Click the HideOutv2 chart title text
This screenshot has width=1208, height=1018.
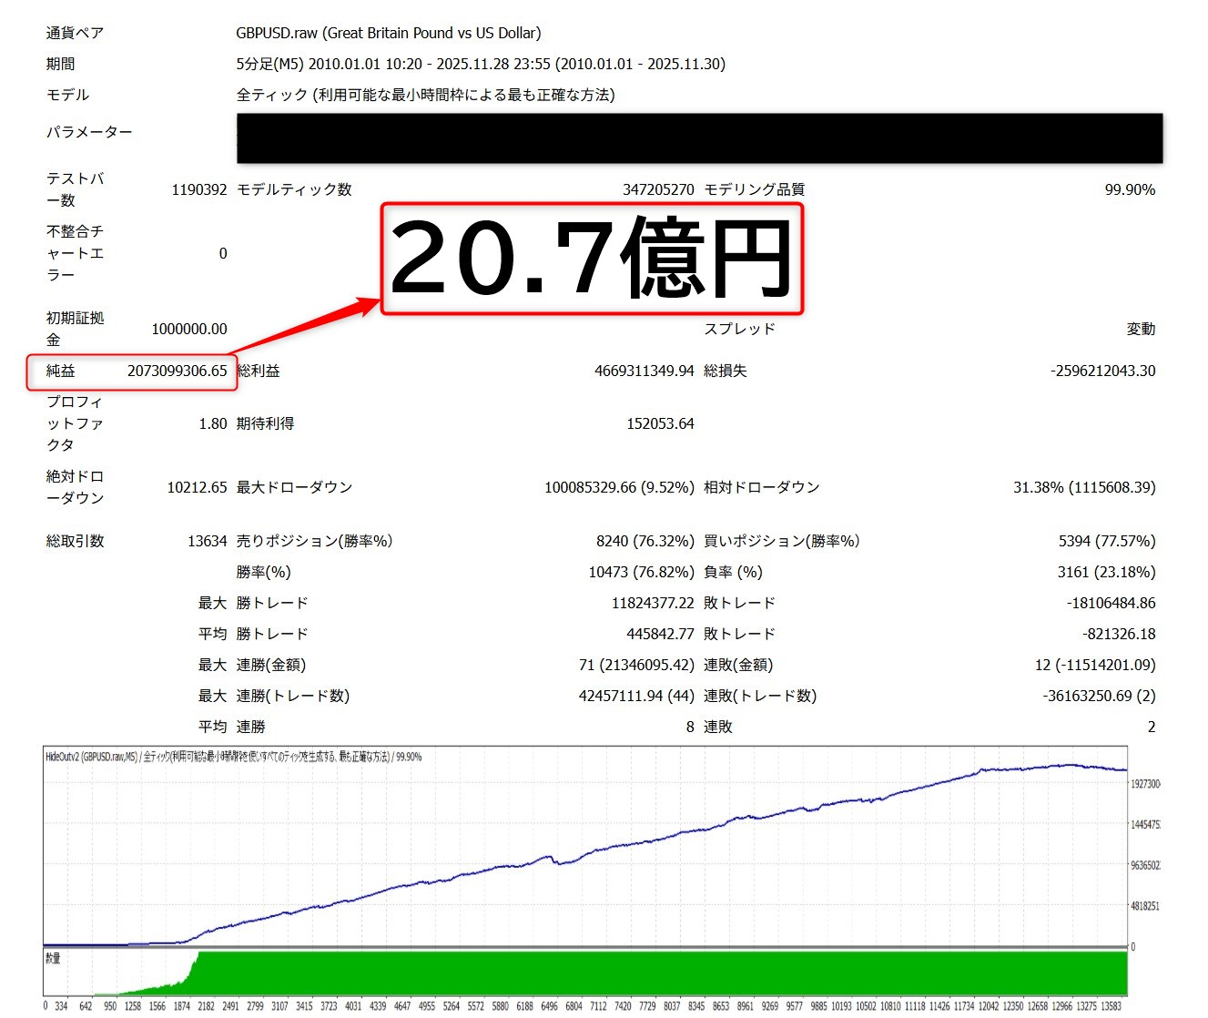pos(233,757)
